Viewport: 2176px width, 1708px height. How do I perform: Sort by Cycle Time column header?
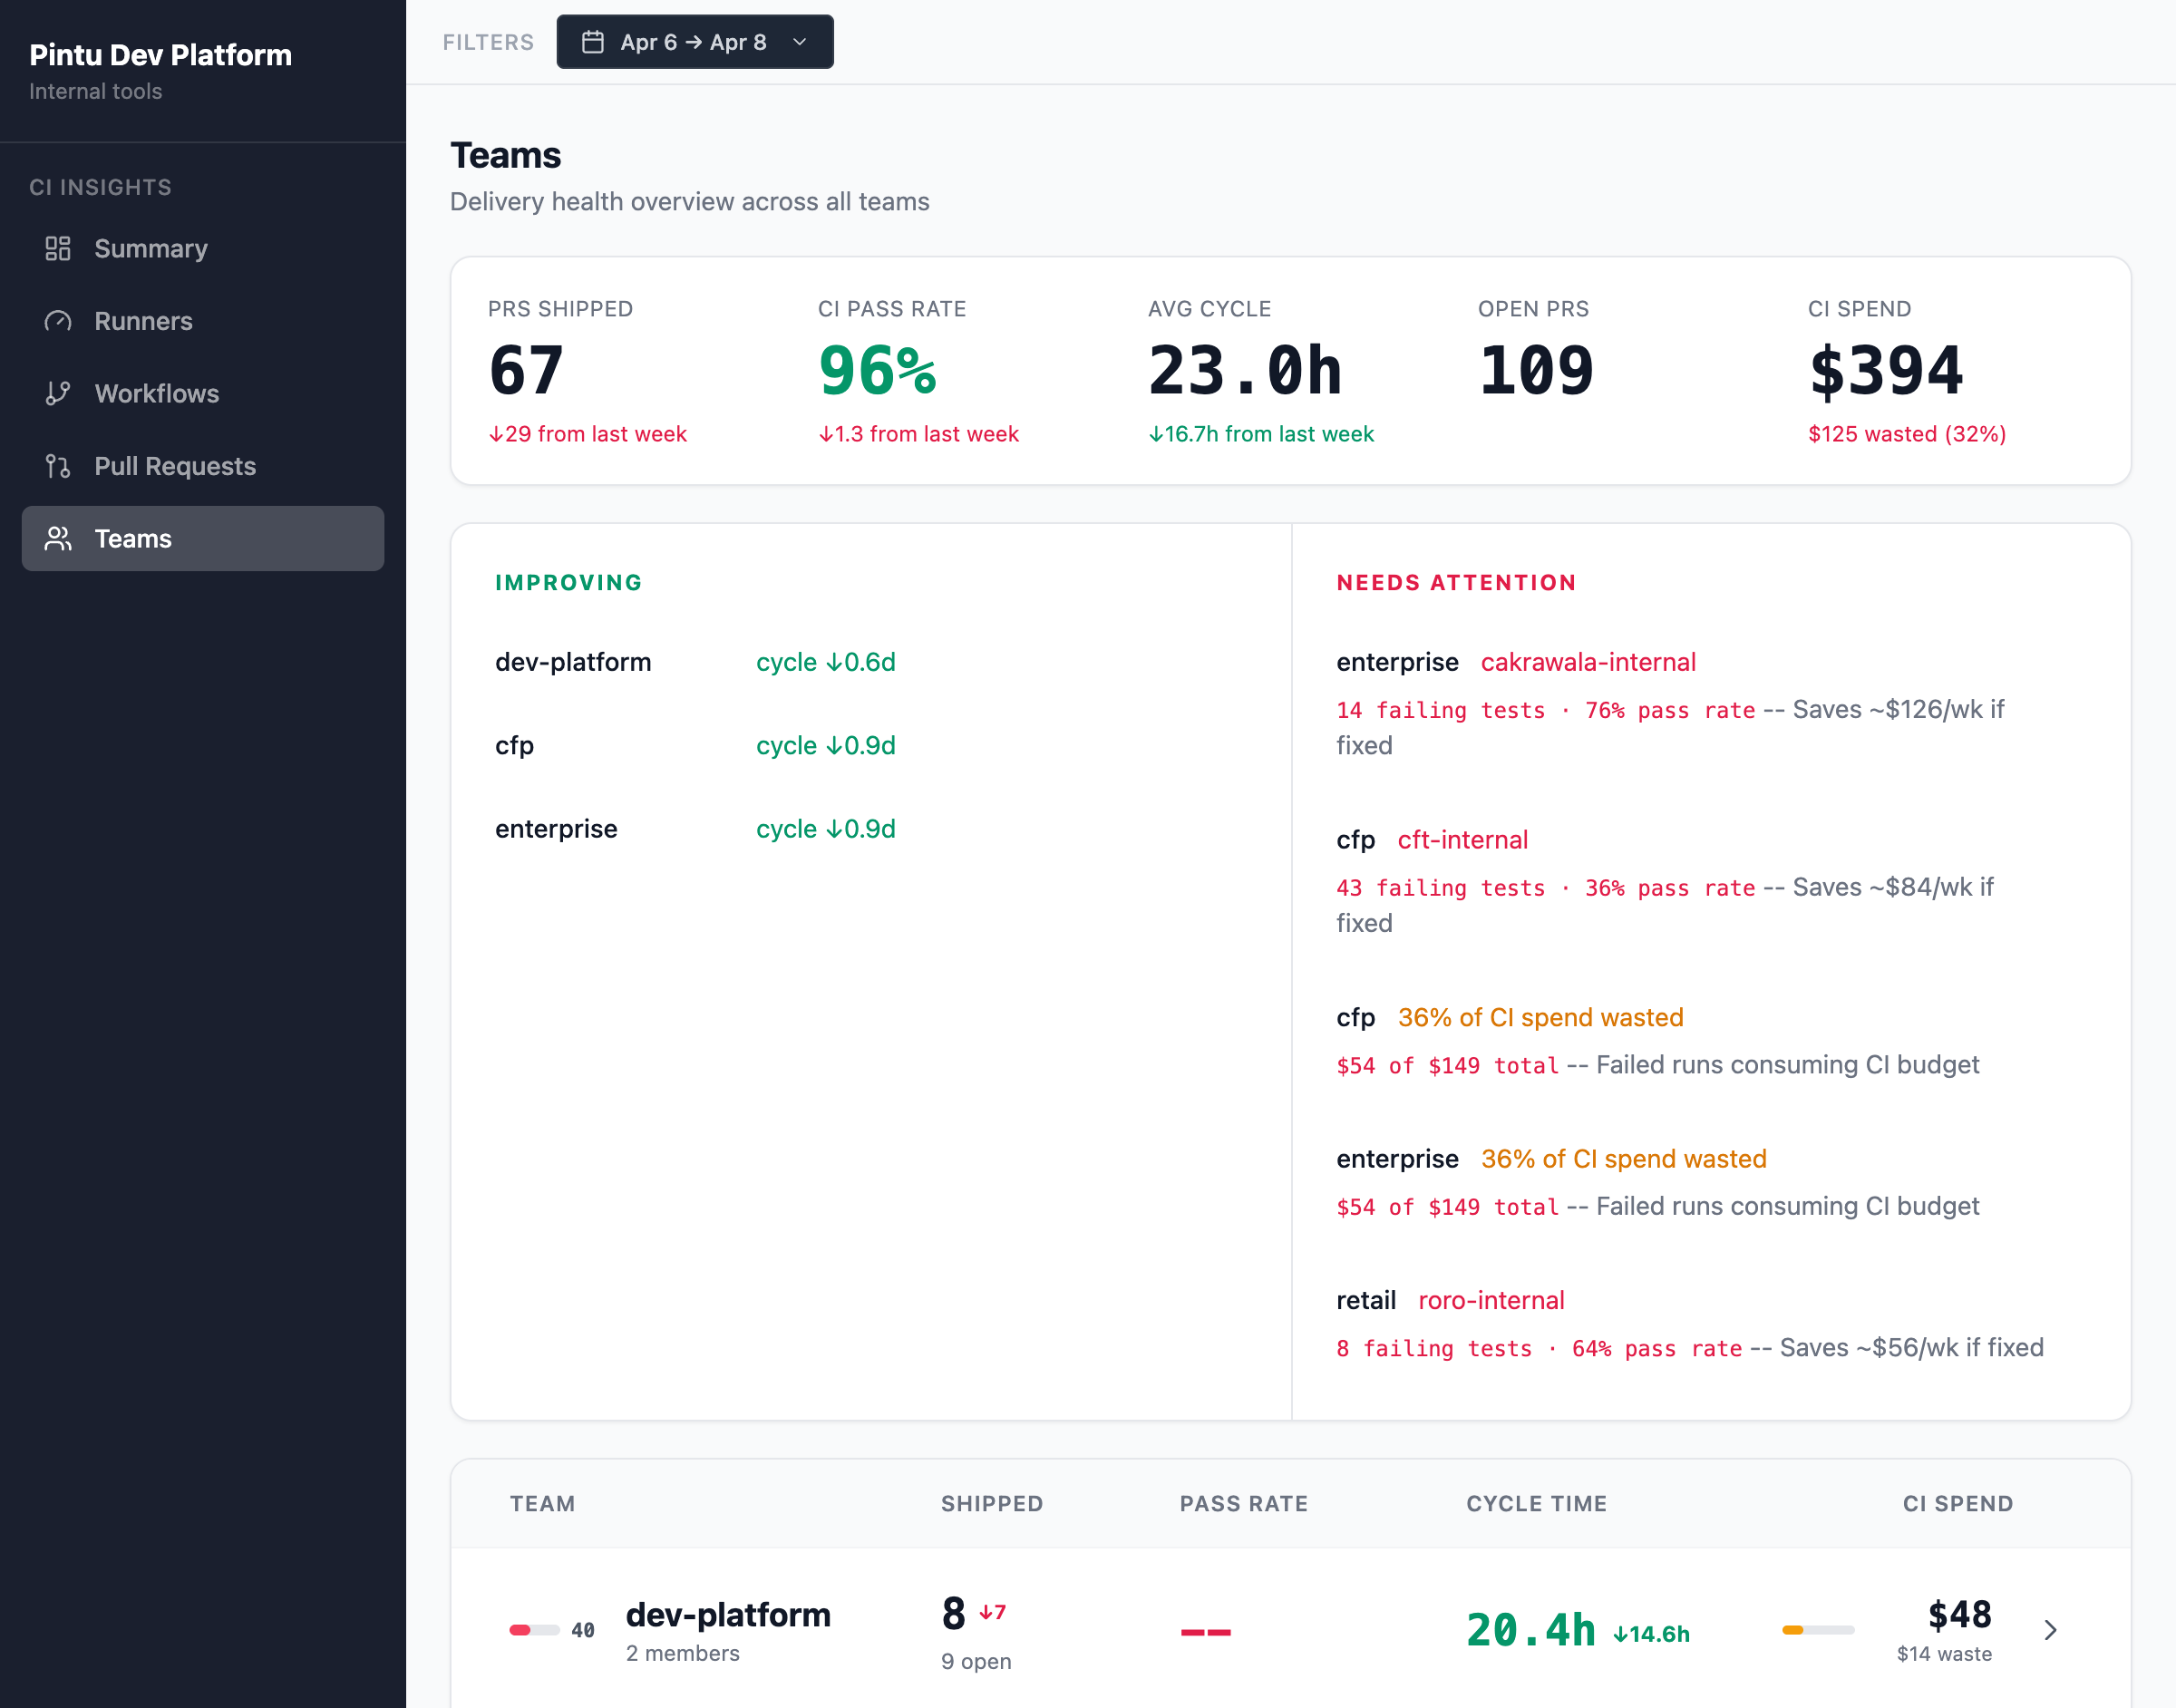tap(1536, 1503)
